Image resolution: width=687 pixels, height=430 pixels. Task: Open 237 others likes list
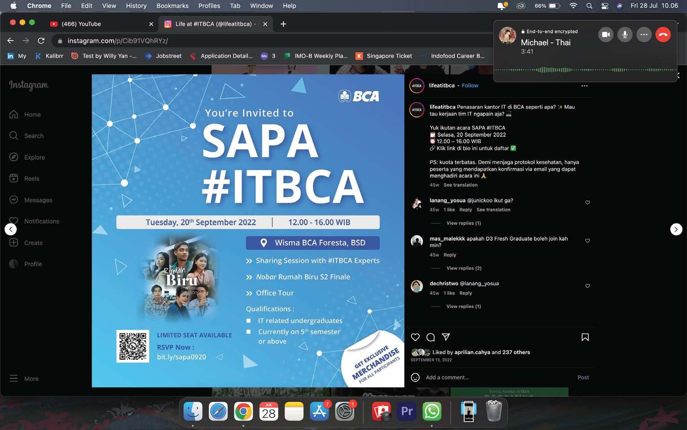click(x=516, y=352)
